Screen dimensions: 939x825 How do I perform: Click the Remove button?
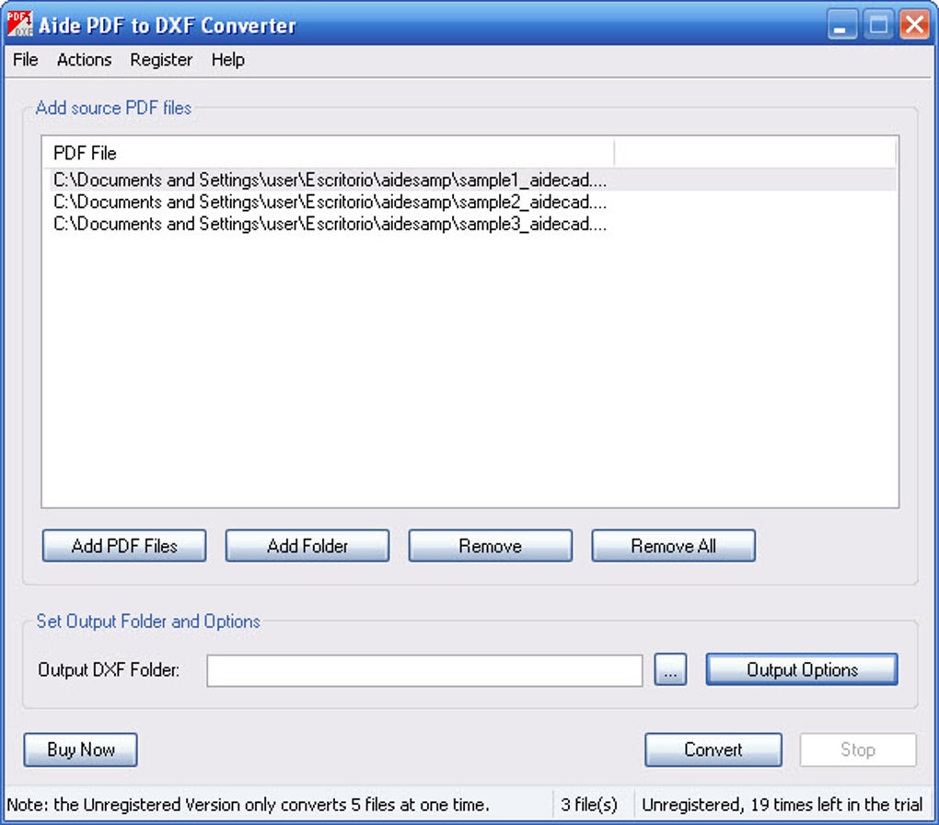[491, 546]
